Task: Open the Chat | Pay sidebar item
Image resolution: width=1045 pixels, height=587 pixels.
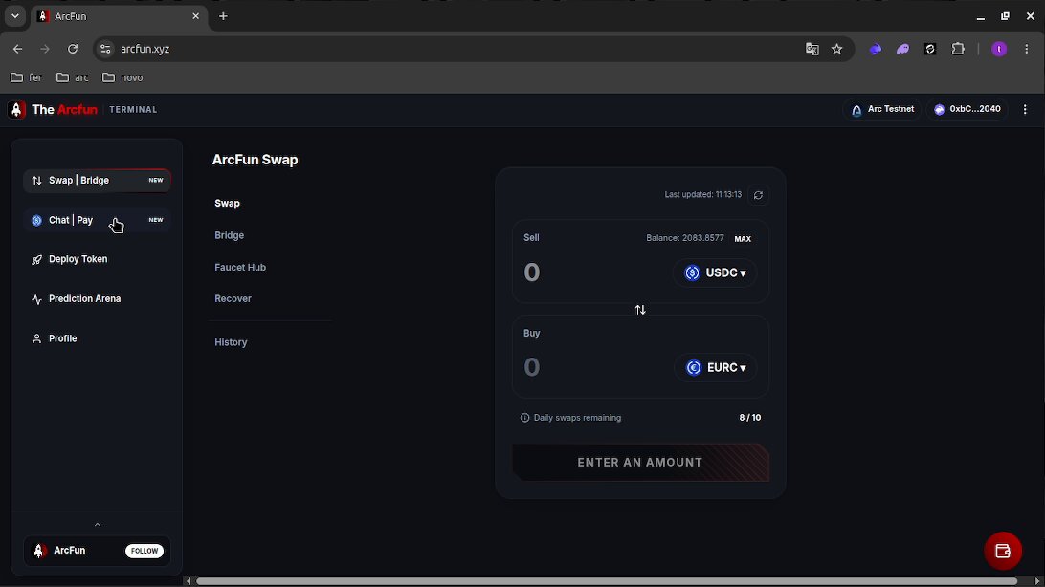Action: click(x=98, y=220)
